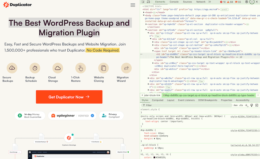The height and width of the screenshot is (159, 260).
Task: Open the Accessibility tab
Action: [242, 100]
